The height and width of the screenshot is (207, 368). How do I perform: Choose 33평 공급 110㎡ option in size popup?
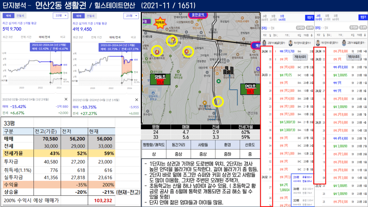pos(303,202)
